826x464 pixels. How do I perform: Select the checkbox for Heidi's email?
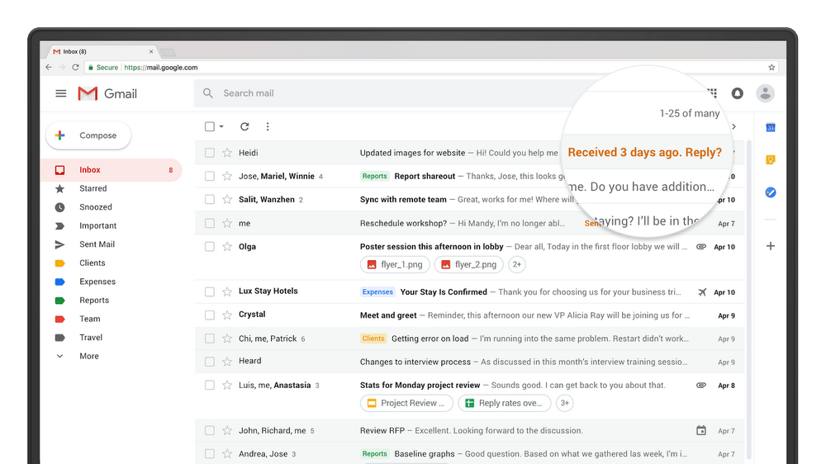[210, 153]
